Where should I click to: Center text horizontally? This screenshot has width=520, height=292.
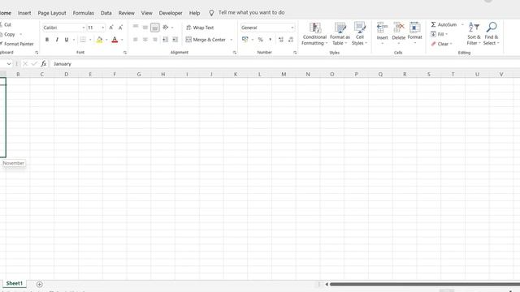(x=145, y=40)
